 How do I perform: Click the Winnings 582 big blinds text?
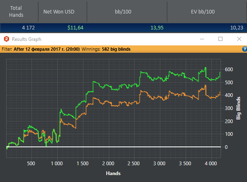tap(106, 49)
